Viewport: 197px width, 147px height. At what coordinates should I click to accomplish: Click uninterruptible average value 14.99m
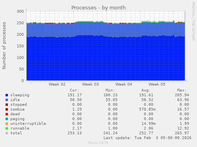(x=148, y=124)
